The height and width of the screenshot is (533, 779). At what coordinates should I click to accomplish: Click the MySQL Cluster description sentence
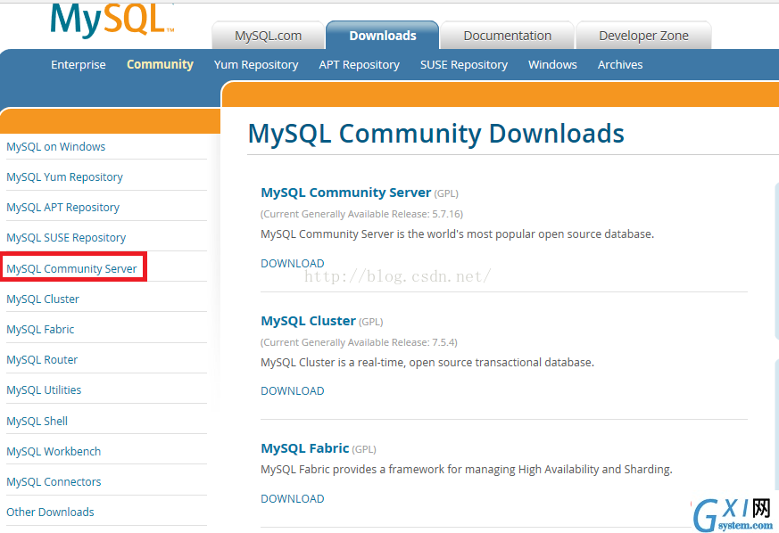click(427, 363)
